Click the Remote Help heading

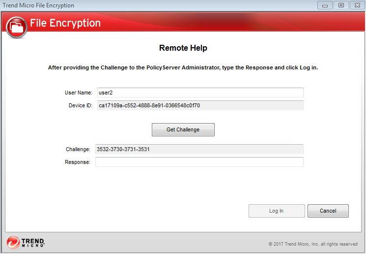point(183,48)
